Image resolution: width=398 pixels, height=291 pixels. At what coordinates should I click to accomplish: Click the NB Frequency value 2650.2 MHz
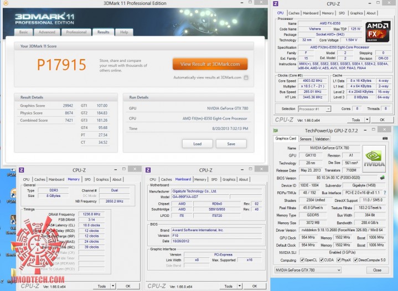[114, 201]
